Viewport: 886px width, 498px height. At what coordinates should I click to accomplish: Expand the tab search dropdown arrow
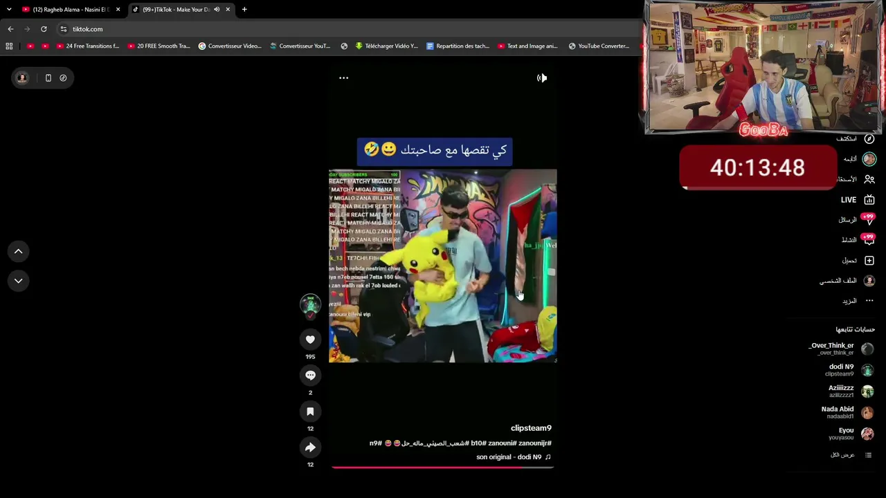point(9,10)
